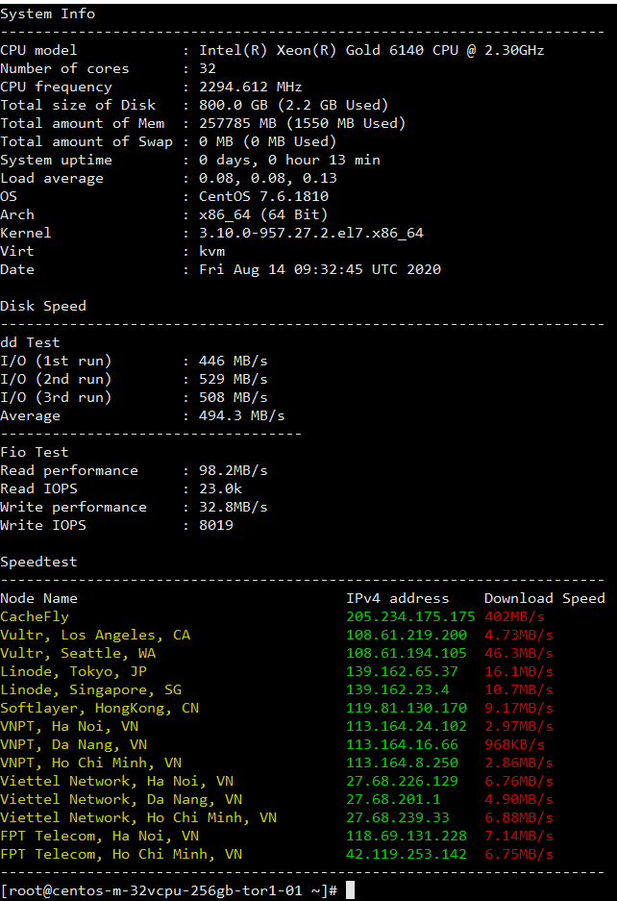
Task: Click the Viettel Ha Noi IP 27.68.226.129
Action: click(x=407, y=781)
